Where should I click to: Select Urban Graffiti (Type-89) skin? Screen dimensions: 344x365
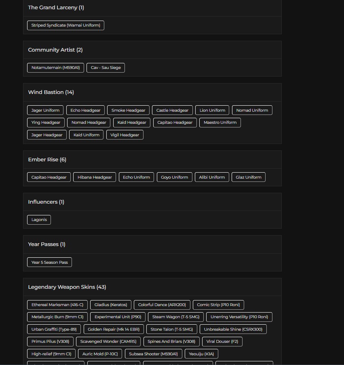click(x=54, y=330)
